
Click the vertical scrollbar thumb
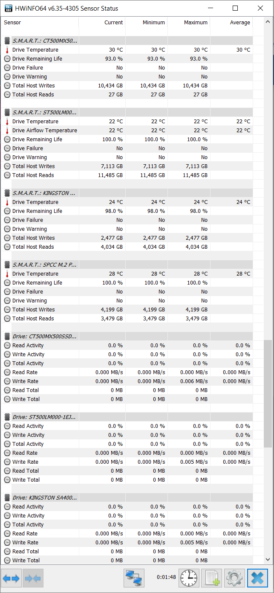tap(268, 393)
